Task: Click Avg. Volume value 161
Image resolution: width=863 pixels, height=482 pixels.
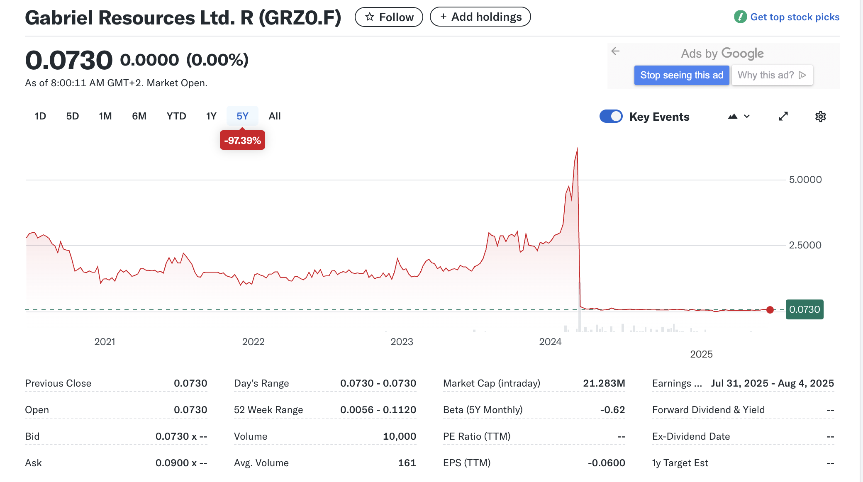Action: pyautogui.click(x=407, y=463)
